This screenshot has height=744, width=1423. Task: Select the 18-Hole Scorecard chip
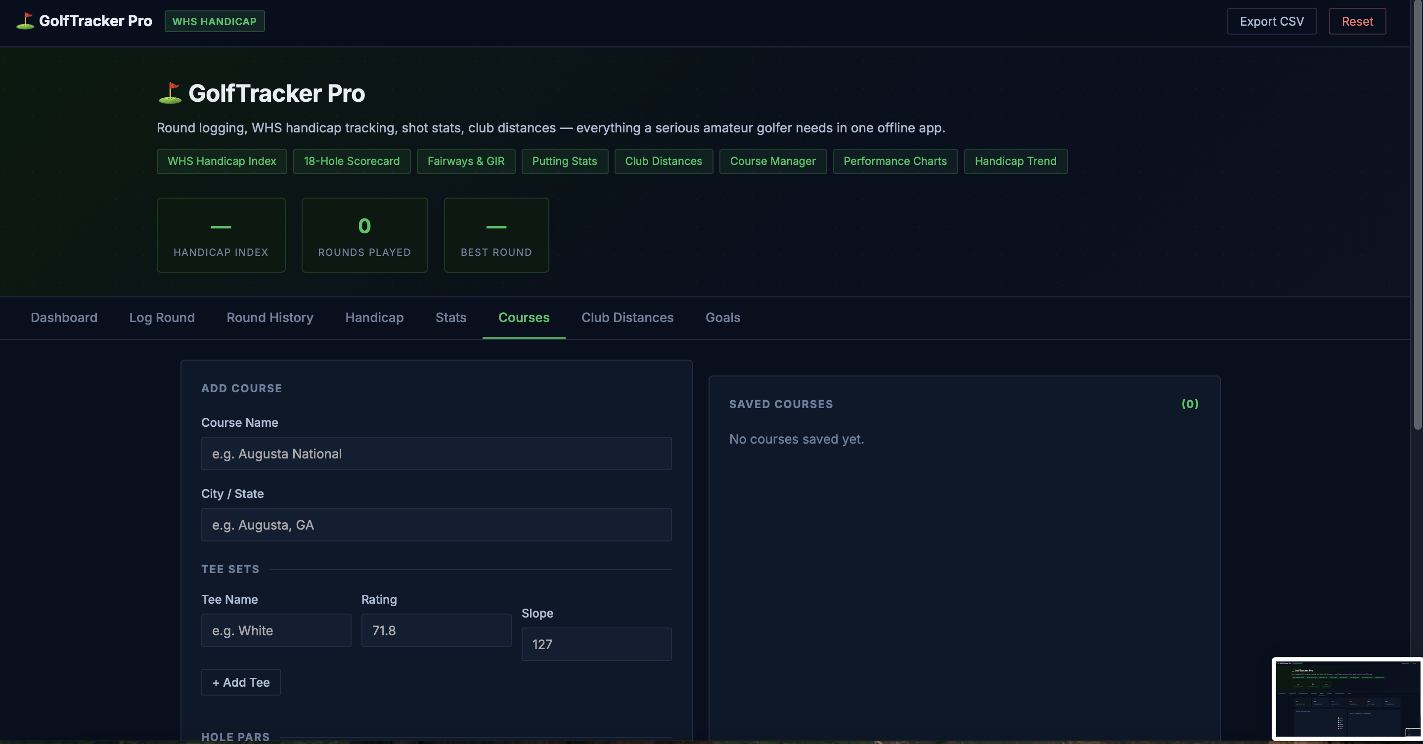(x=352, y=161)
